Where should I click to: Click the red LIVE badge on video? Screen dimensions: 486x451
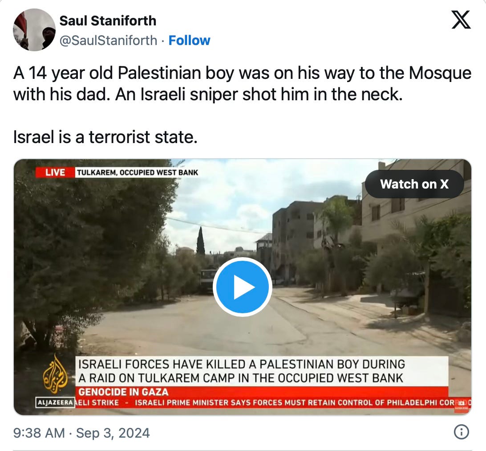pos(55,172)
